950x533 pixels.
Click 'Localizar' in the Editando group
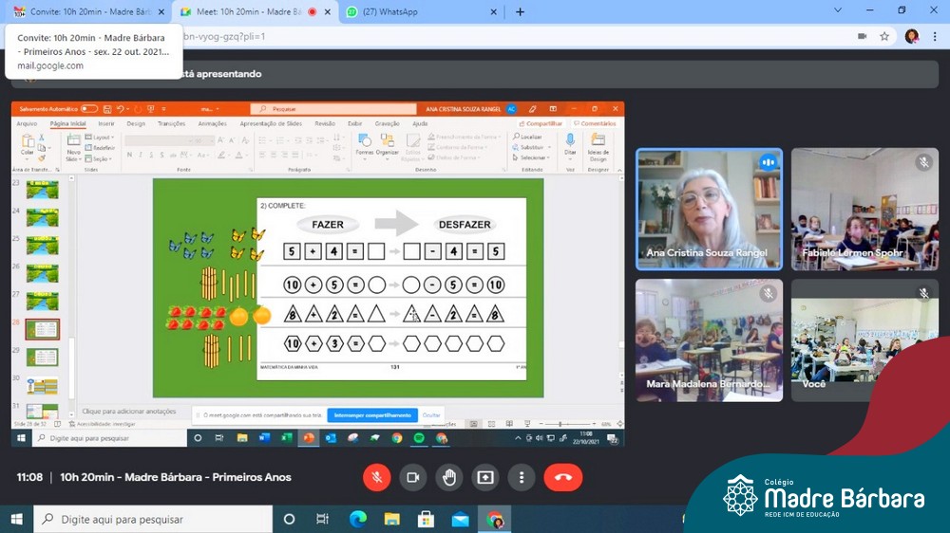point(527,137)
